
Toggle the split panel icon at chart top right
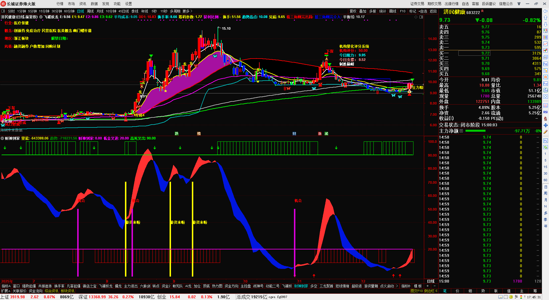(421, 17)
